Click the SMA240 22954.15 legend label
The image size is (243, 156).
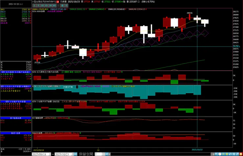click(x=138, y=9)
